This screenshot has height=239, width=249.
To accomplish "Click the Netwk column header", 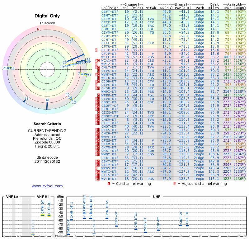I will click(x=151, y=8).
